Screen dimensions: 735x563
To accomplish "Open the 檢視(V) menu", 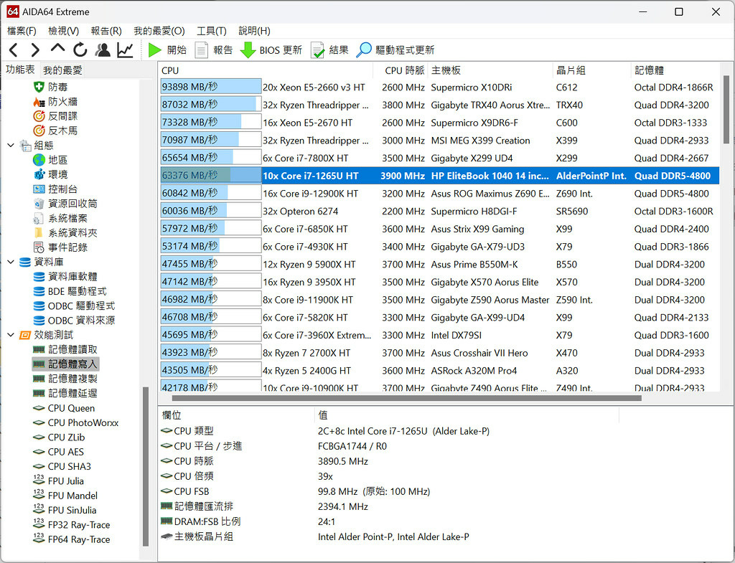I will point(63,31).
